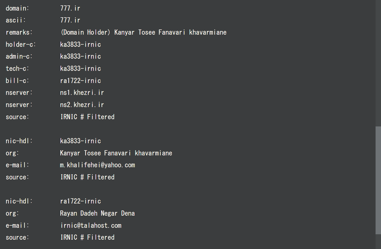Screen dimensions: 381x249
Task: Click the domain: field label
Action: pyautogui.click(x=17, y=8)
